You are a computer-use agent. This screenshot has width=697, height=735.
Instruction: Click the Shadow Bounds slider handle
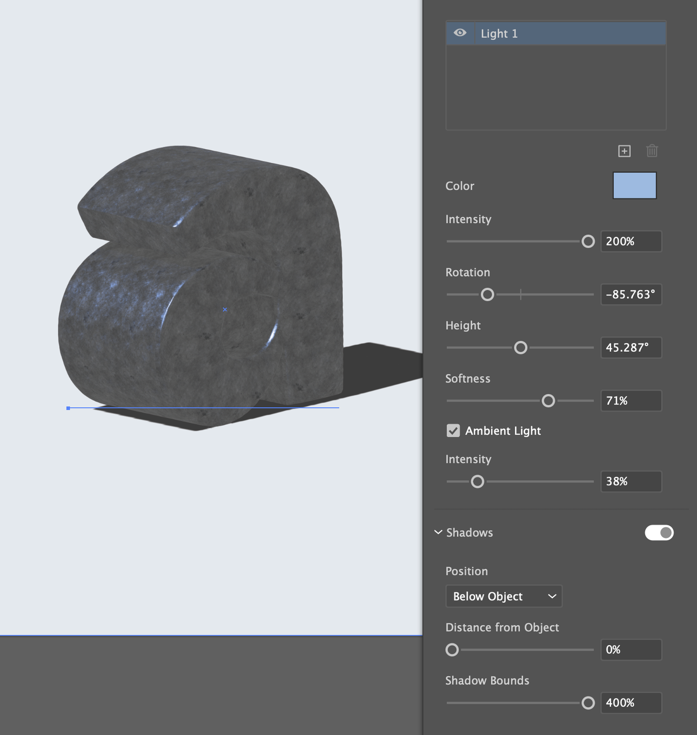point(588,703)
